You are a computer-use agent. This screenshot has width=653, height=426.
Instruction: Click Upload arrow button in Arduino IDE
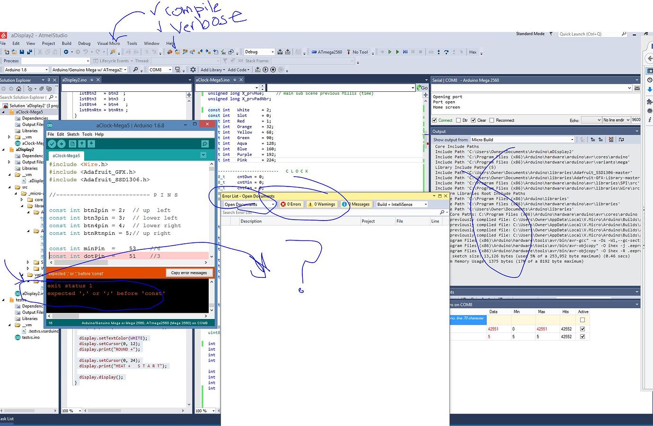click(62, 144)
